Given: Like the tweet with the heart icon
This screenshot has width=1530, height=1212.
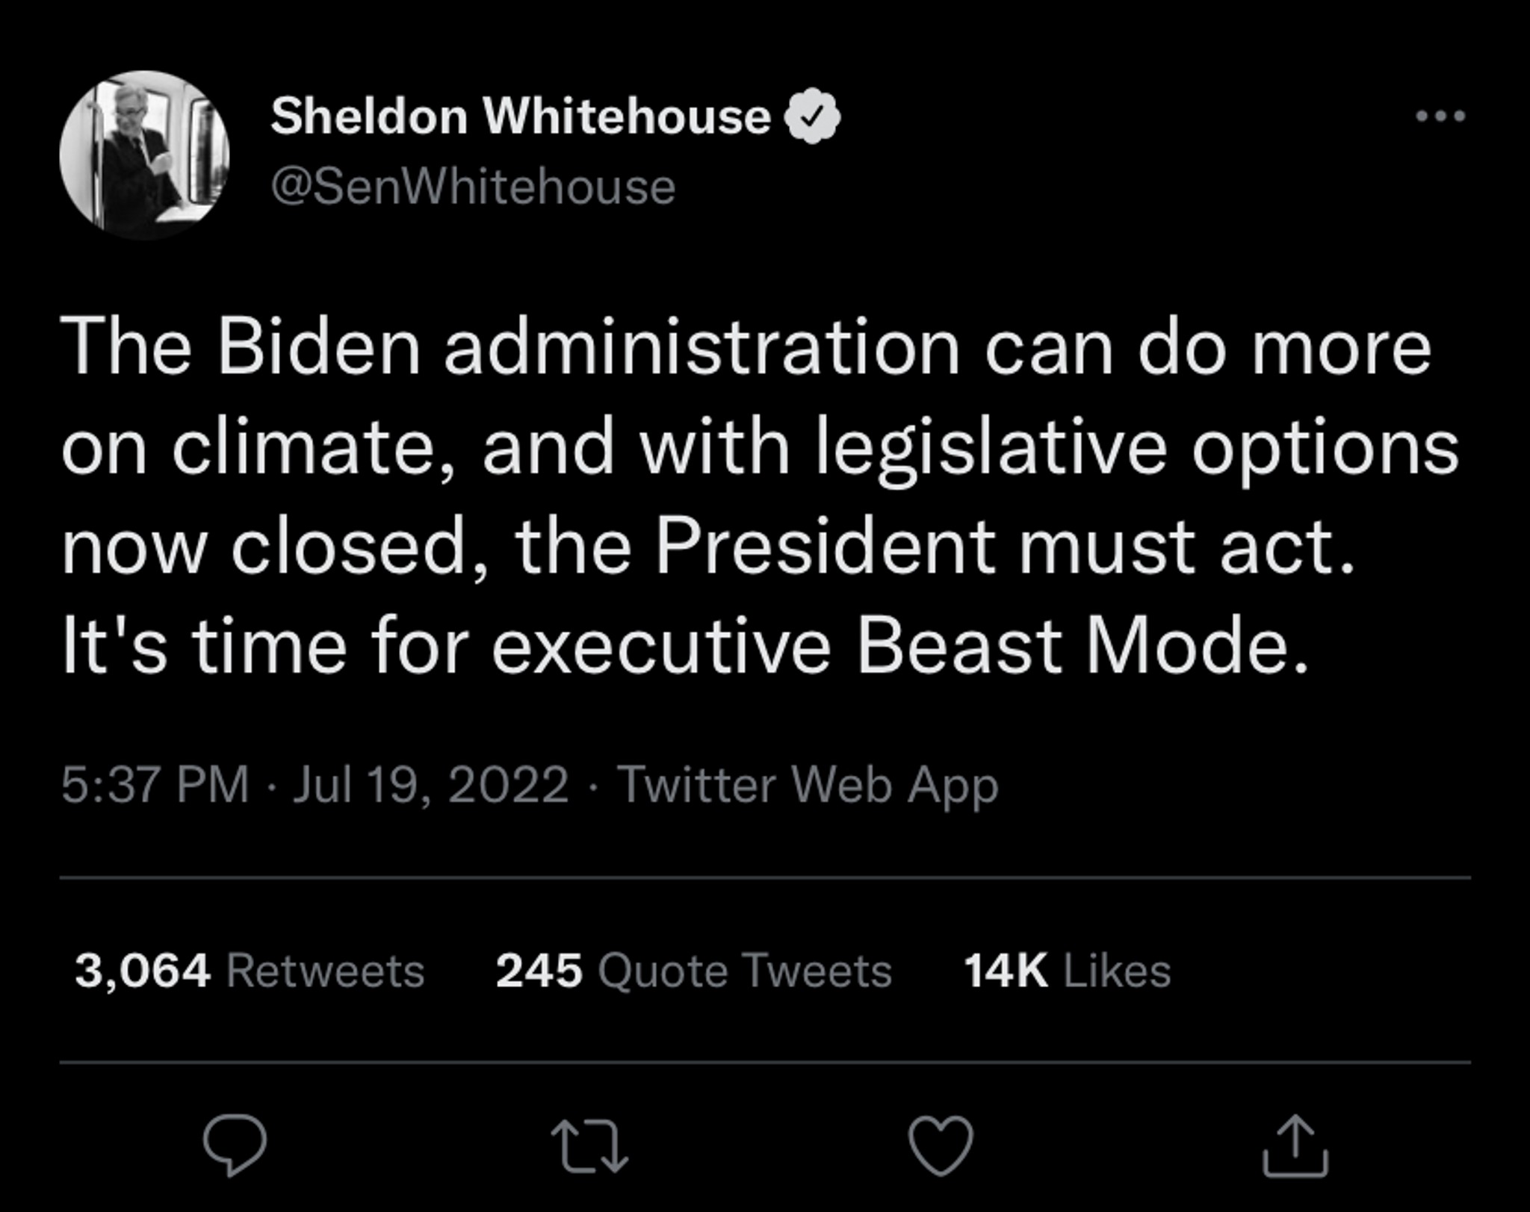Looking at the screenshot, I should (x=941, y=1146).
